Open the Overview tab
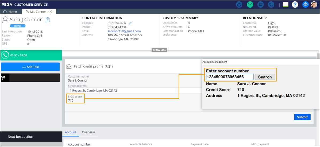The image size is (320, 147). 88,132
